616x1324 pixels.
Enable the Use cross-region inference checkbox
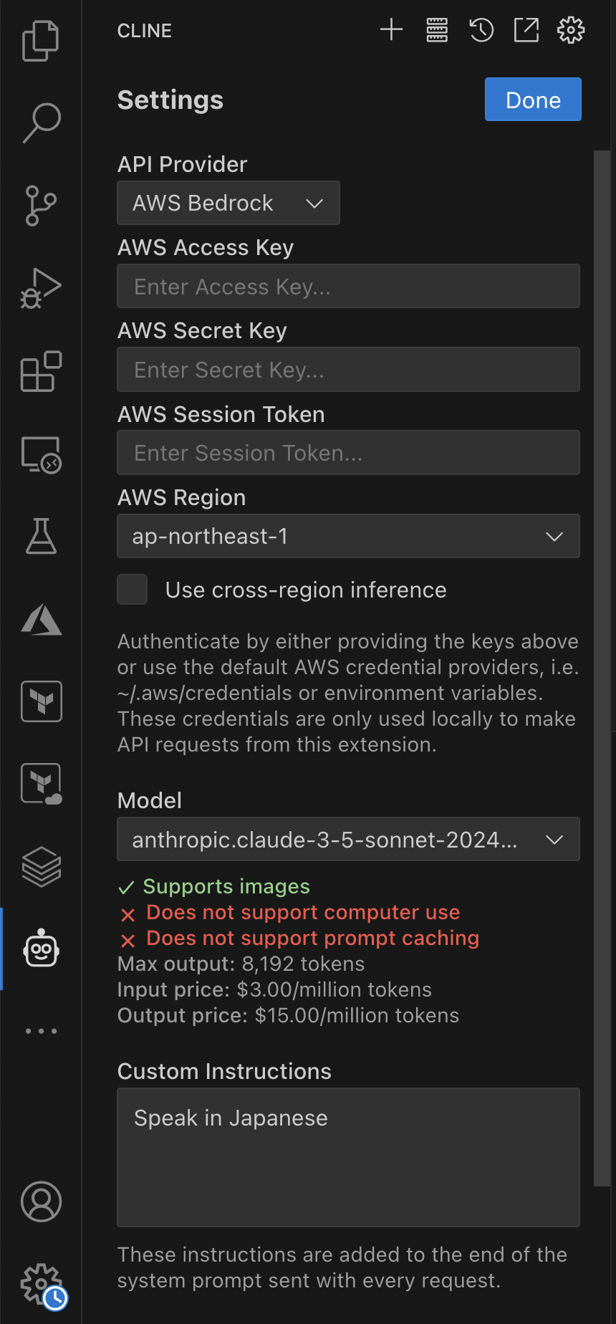(132, 589)
